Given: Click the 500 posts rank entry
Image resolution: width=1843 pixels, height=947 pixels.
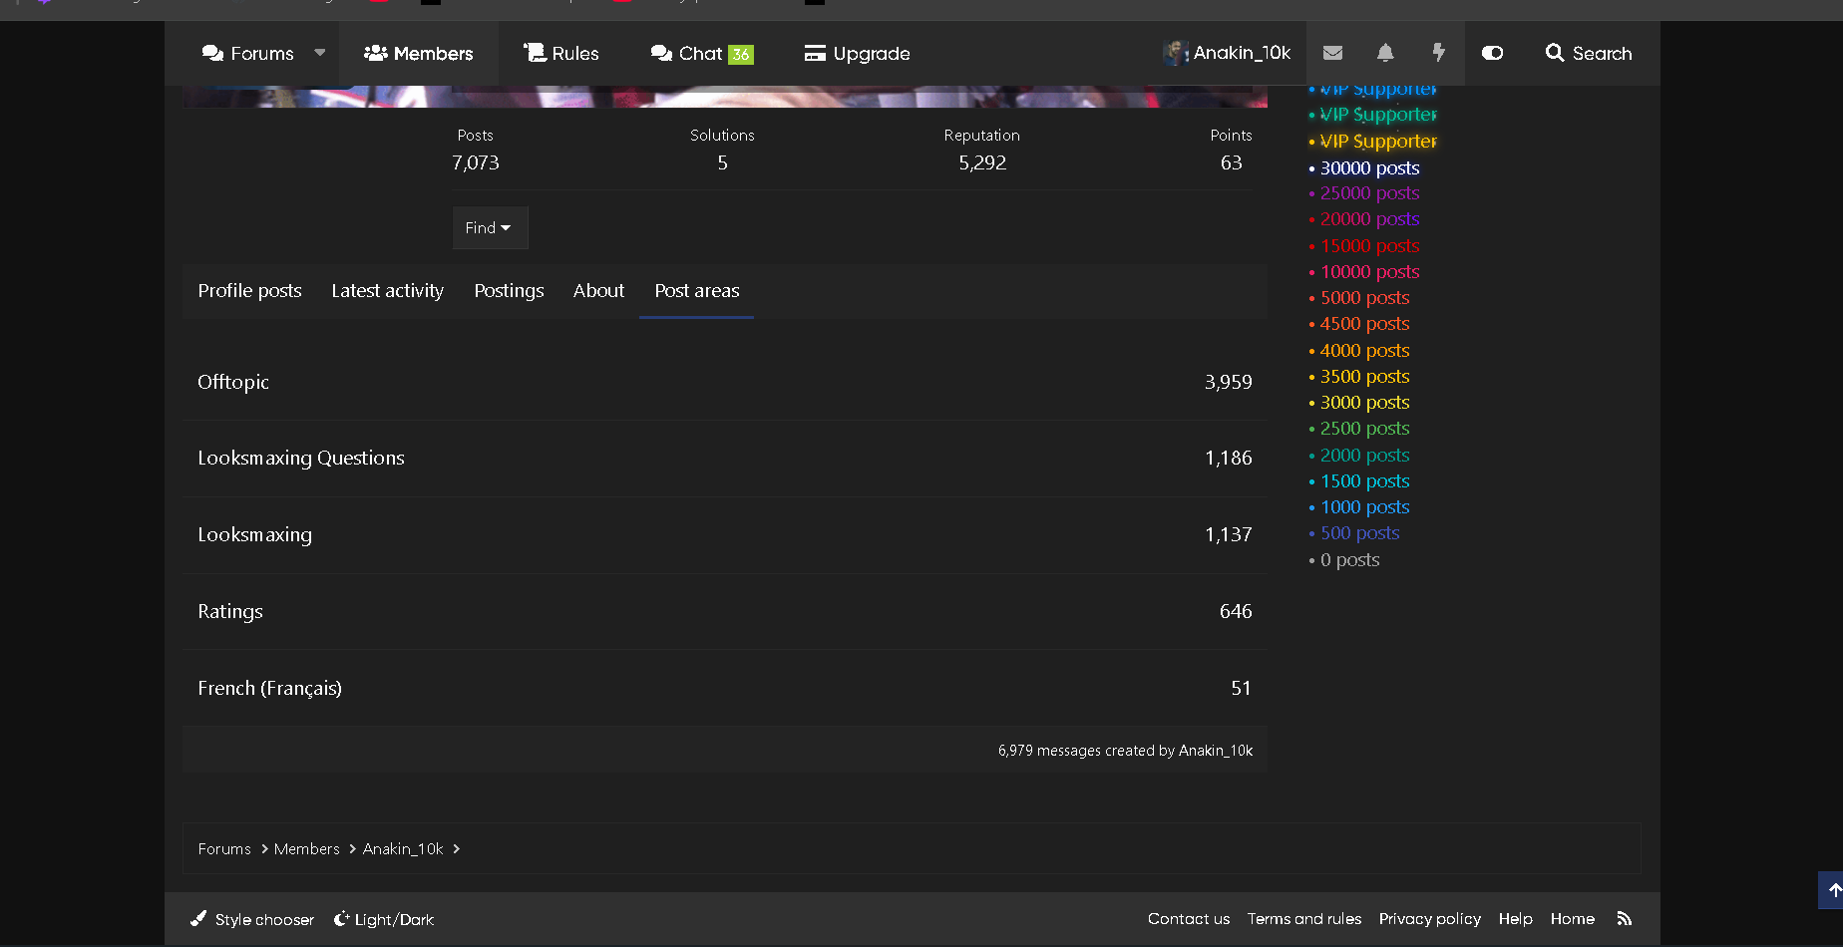Looking at the screenshot, I should 1359,533.
